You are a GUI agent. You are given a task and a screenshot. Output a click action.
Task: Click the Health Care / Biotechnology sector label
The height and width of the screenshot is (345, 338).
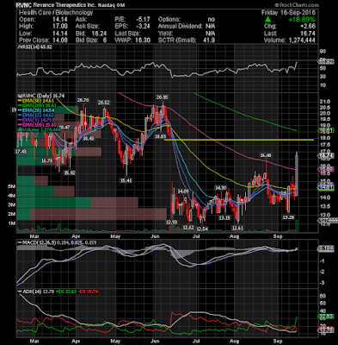pyautogui.click(x=56, y=13)
